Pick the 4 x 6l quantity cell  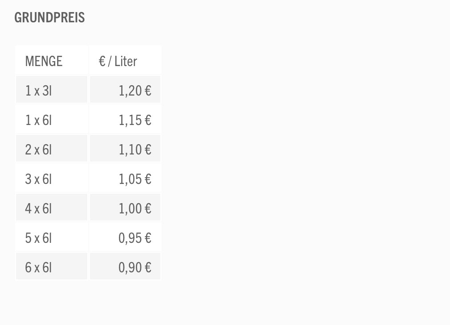38,208
